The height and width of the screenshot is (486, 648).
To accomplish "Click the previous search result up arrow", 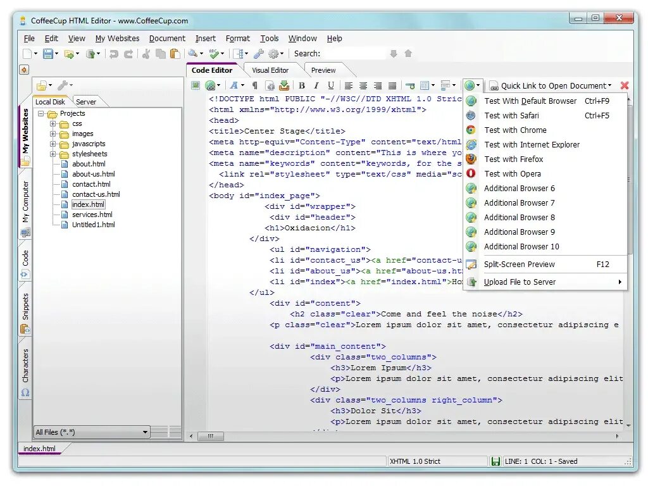I will (408, 54).
